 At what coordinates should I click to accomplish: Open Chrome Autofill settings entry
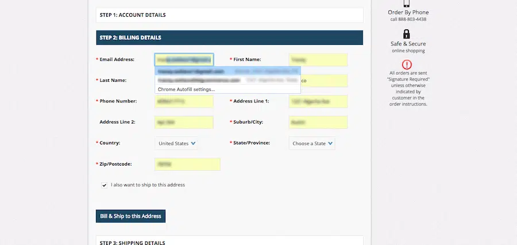[187, 89]
